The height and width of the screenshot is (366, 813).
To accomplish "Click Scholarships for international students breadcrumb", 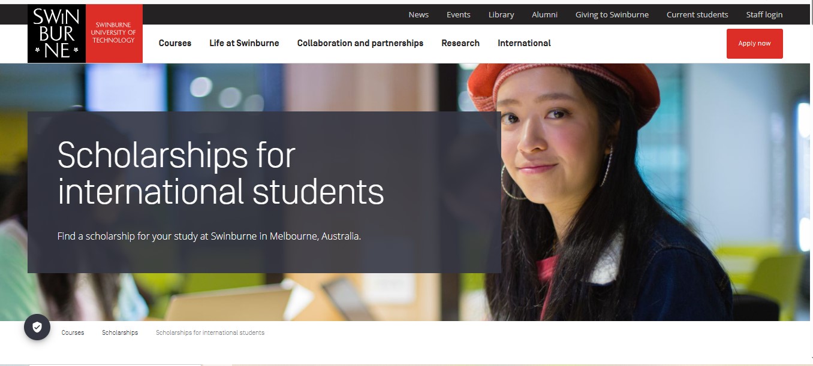I will (210, 332).
